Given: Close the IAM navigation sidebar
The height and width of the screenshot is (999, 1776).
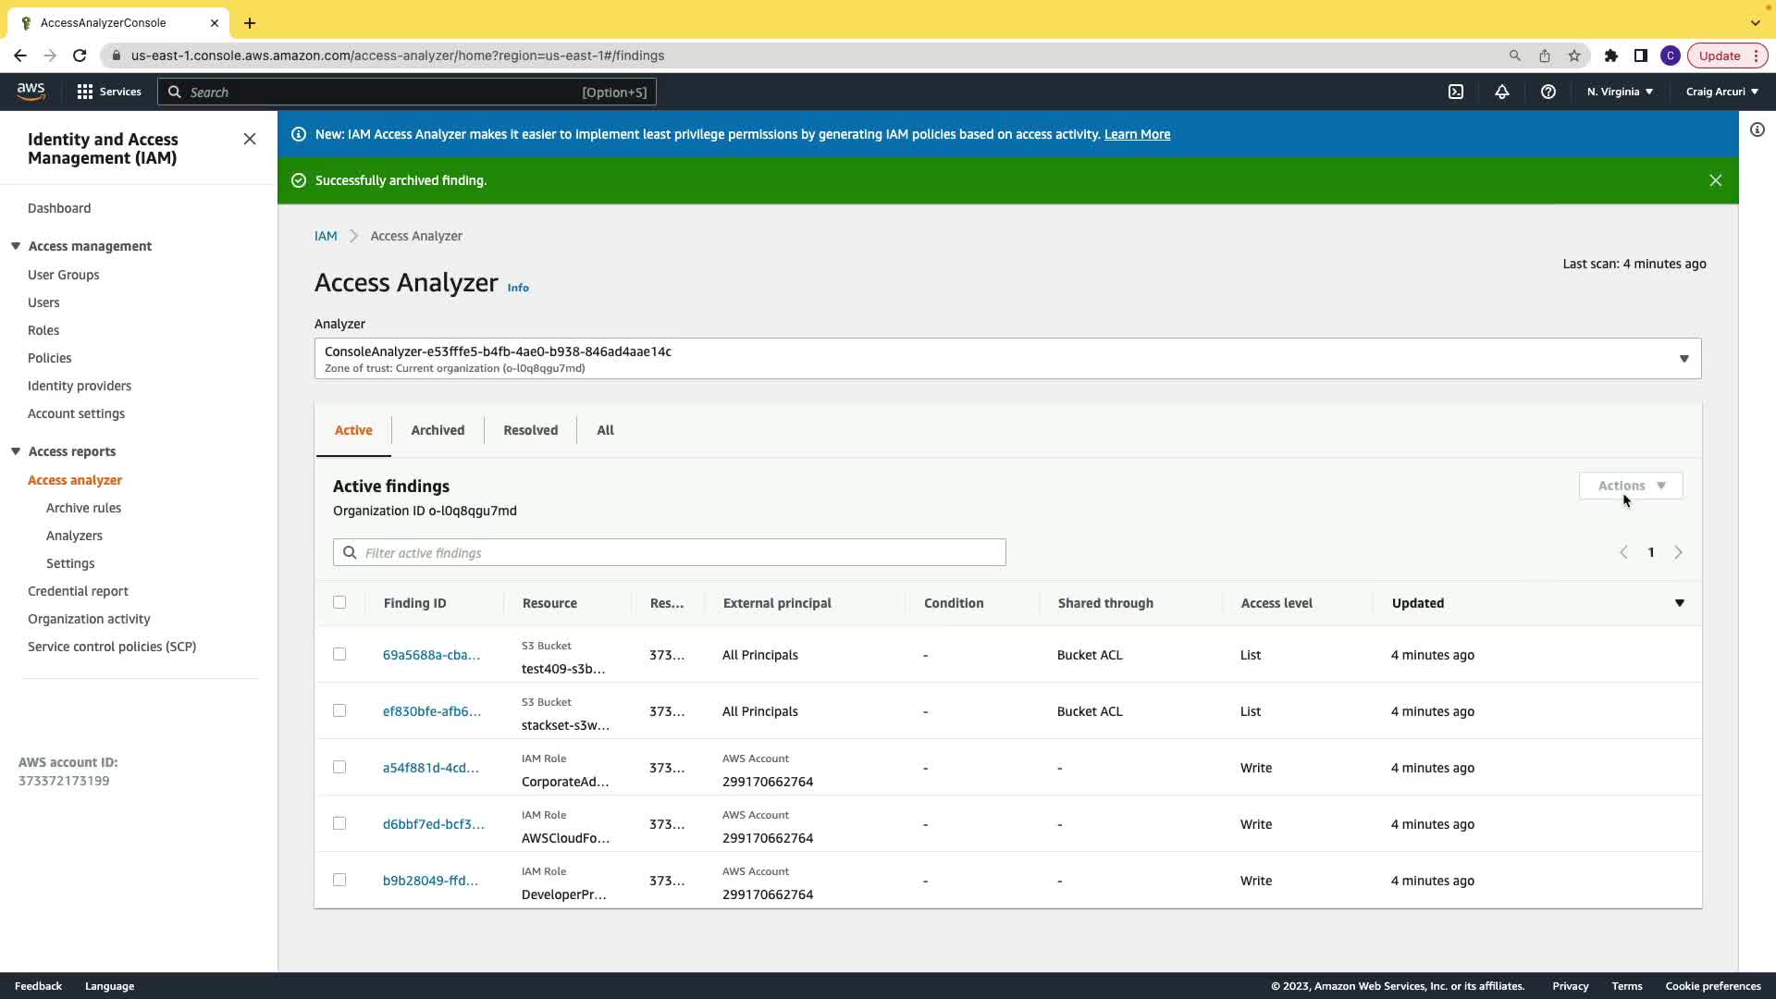Looking at the screenshot, I should [x=250, y=139].
